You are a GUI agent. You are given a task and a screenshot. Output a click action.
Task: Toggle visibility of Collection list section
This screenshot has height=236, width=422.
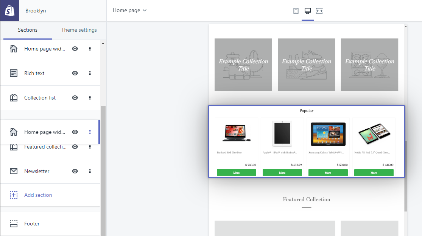tap(75, 98)
